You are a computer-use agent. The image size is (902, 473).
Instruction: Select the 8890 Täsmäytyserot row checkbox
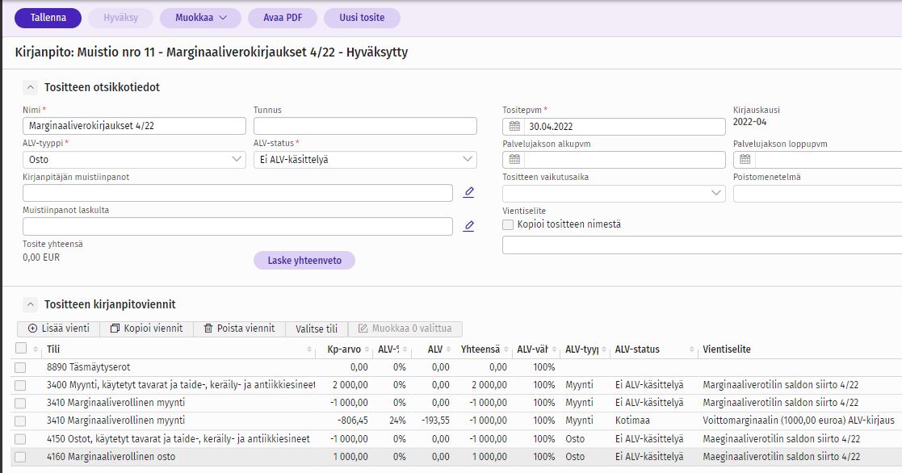[x=20, y=367]
